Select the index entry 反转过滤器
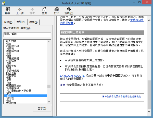153x118 pixels. click(12, 71)
